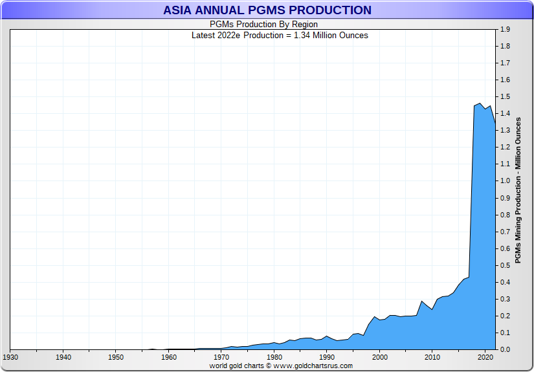This screenshot has height=372, width=534.
Task: Click the chart title 'ASIA ANNUAL PGMS PRODUCTION'
Action: click(x=267, y=10)
